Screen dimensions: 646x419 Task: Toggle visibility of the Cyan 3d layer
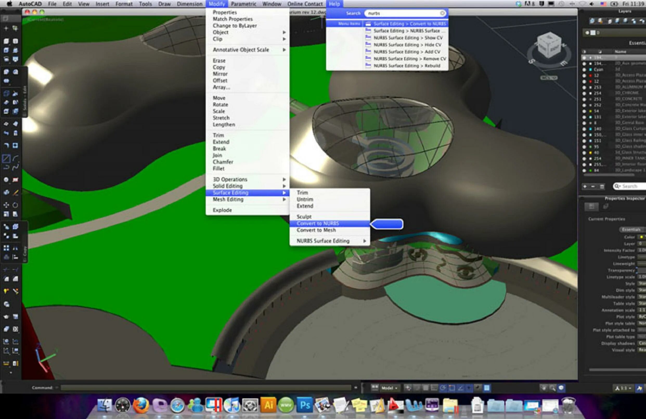tap(584, 69)
